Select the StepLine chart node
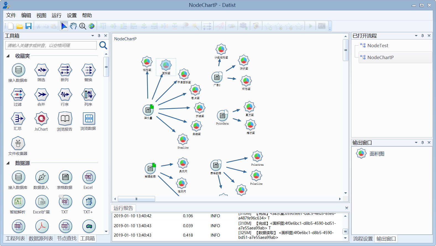The image size is (436, 246). 183,140
